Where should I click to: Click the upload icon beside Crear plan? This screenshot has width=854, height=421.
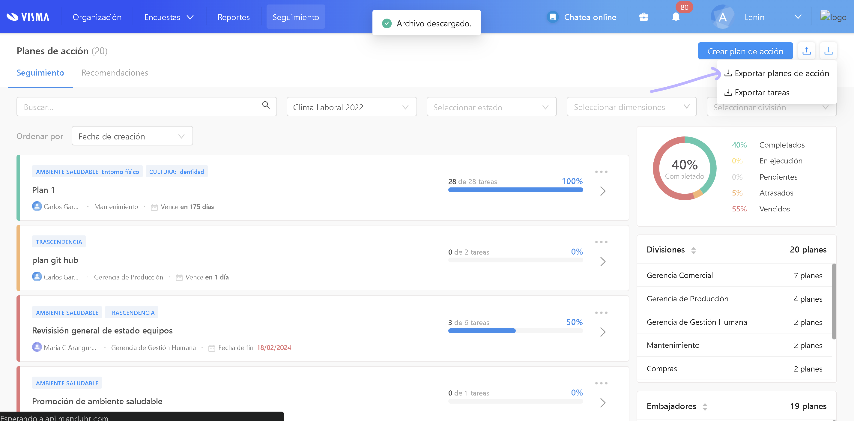[807, 51]
